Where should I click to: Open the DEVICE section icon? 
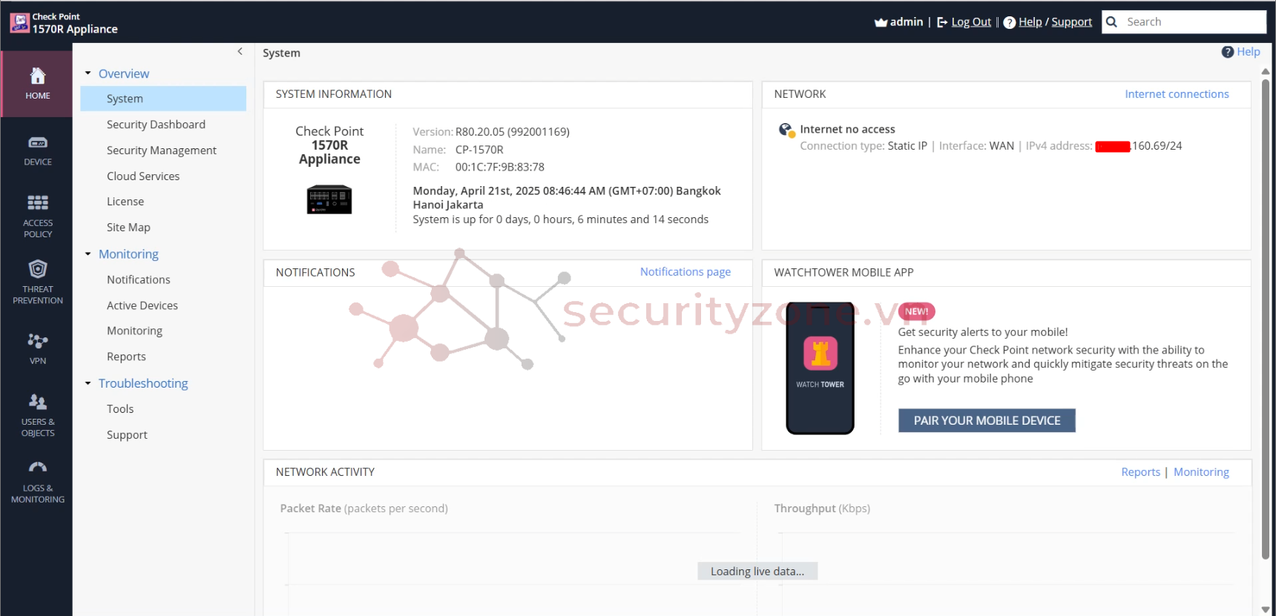38,142
